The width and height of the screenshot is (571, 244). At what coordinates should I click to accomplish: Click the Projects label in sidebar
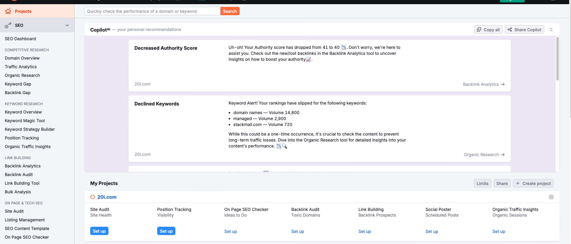[x=23, y=11]
